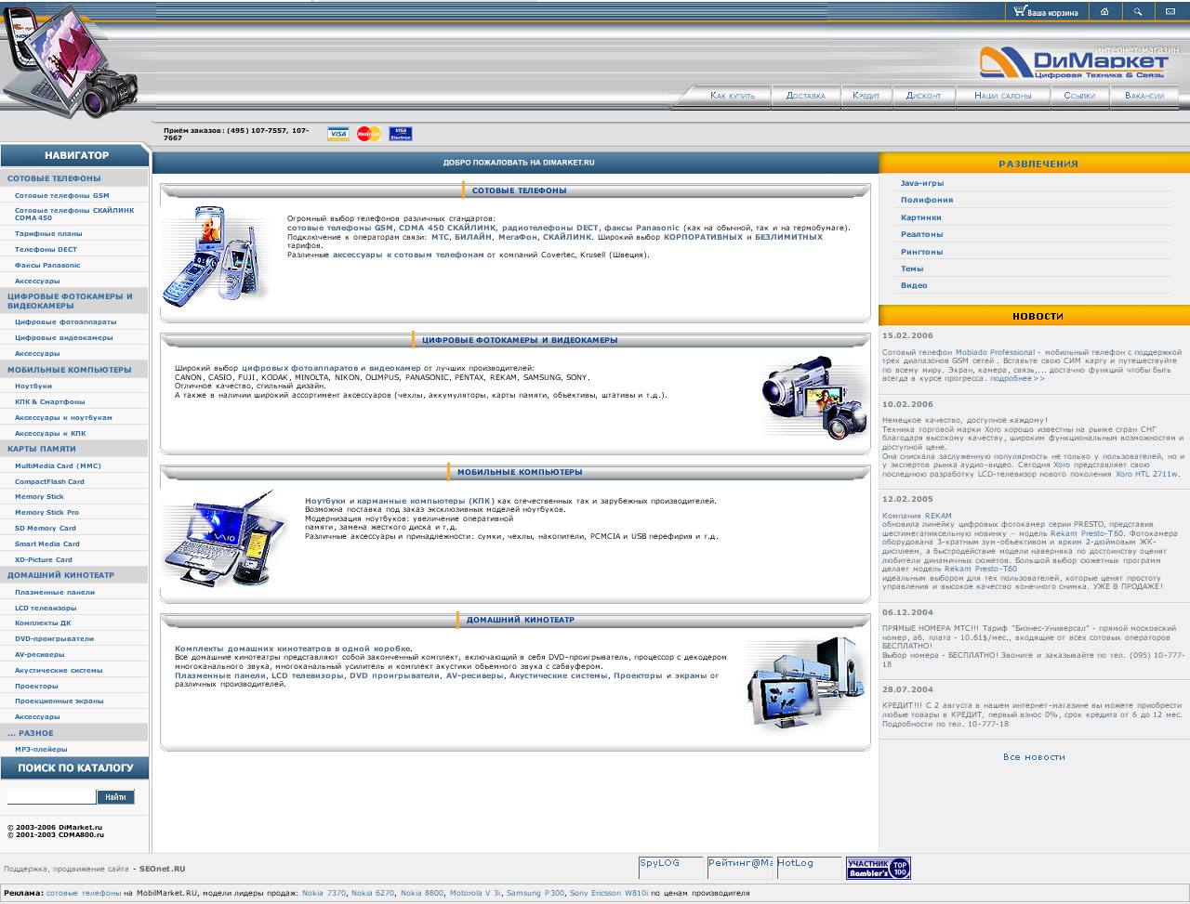Click the VISA card icon

338,134
